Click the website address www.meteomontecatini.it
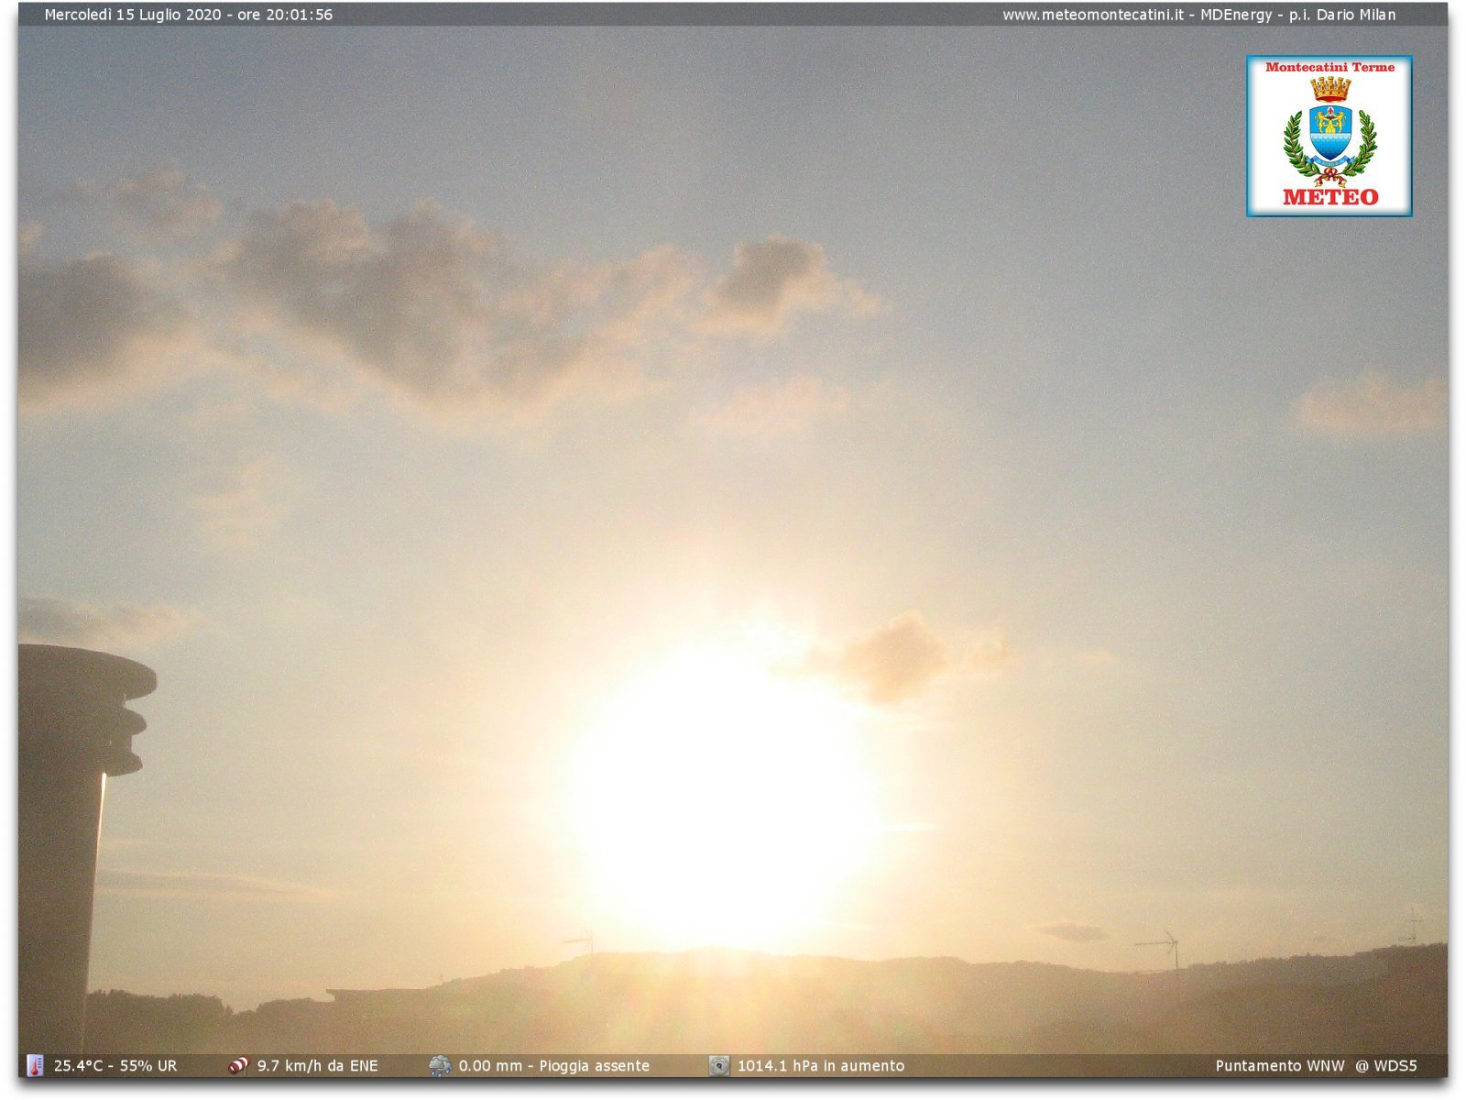This screenshot has height=1100, width=1466. tap(1092, 15)
